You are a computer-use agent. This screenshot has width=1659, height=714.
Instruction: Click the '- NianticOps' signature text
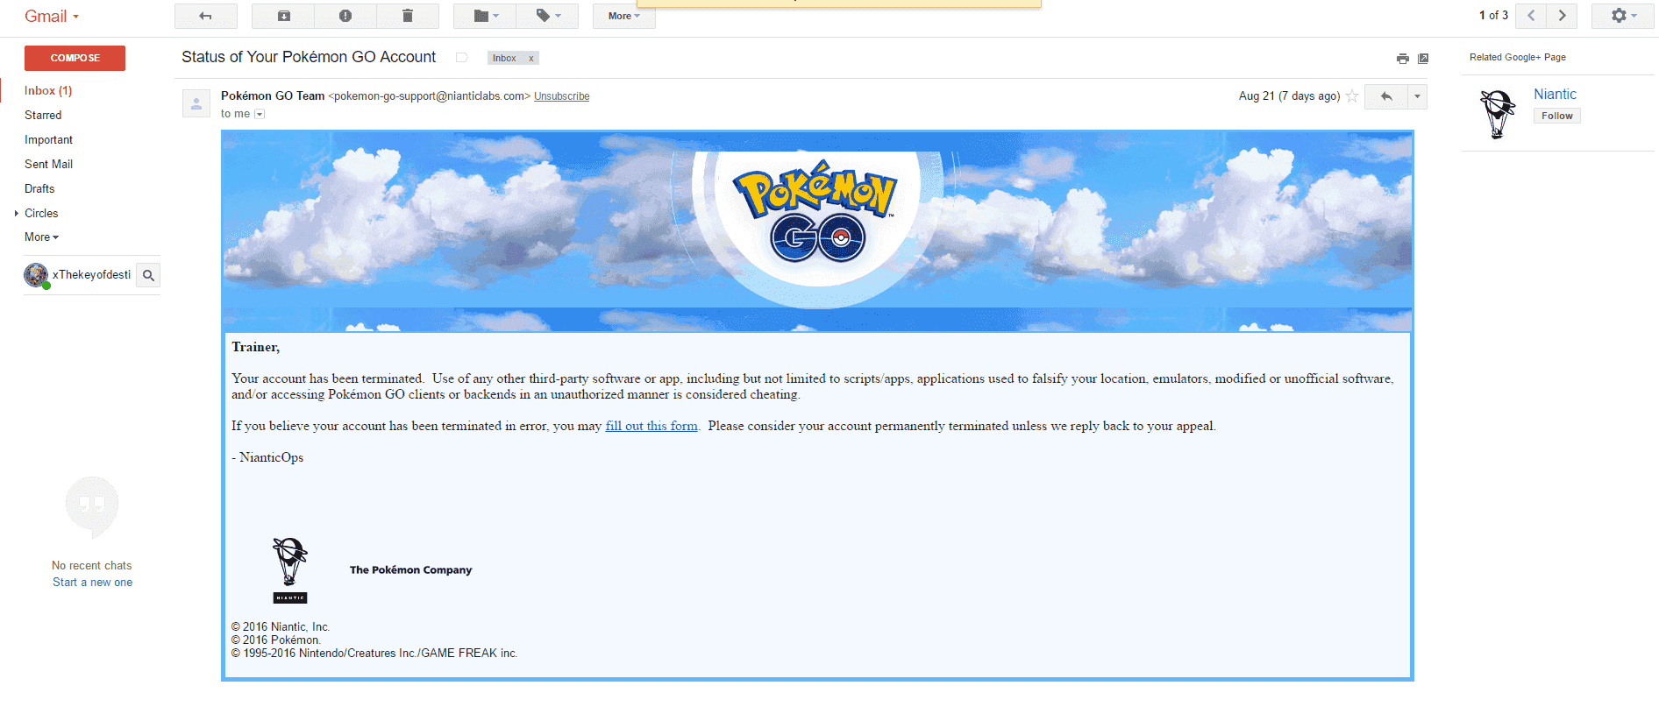point(267,457)
